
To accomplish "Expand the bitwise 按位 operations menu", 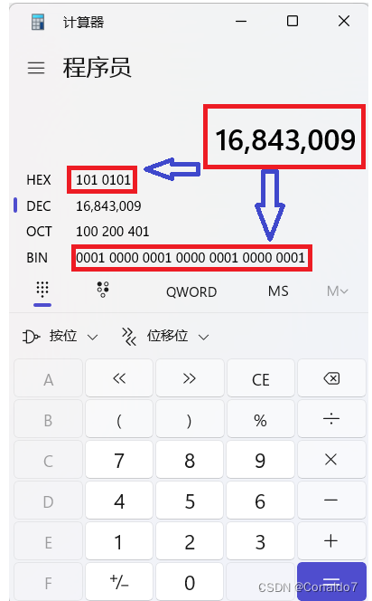I will point(60,336).
